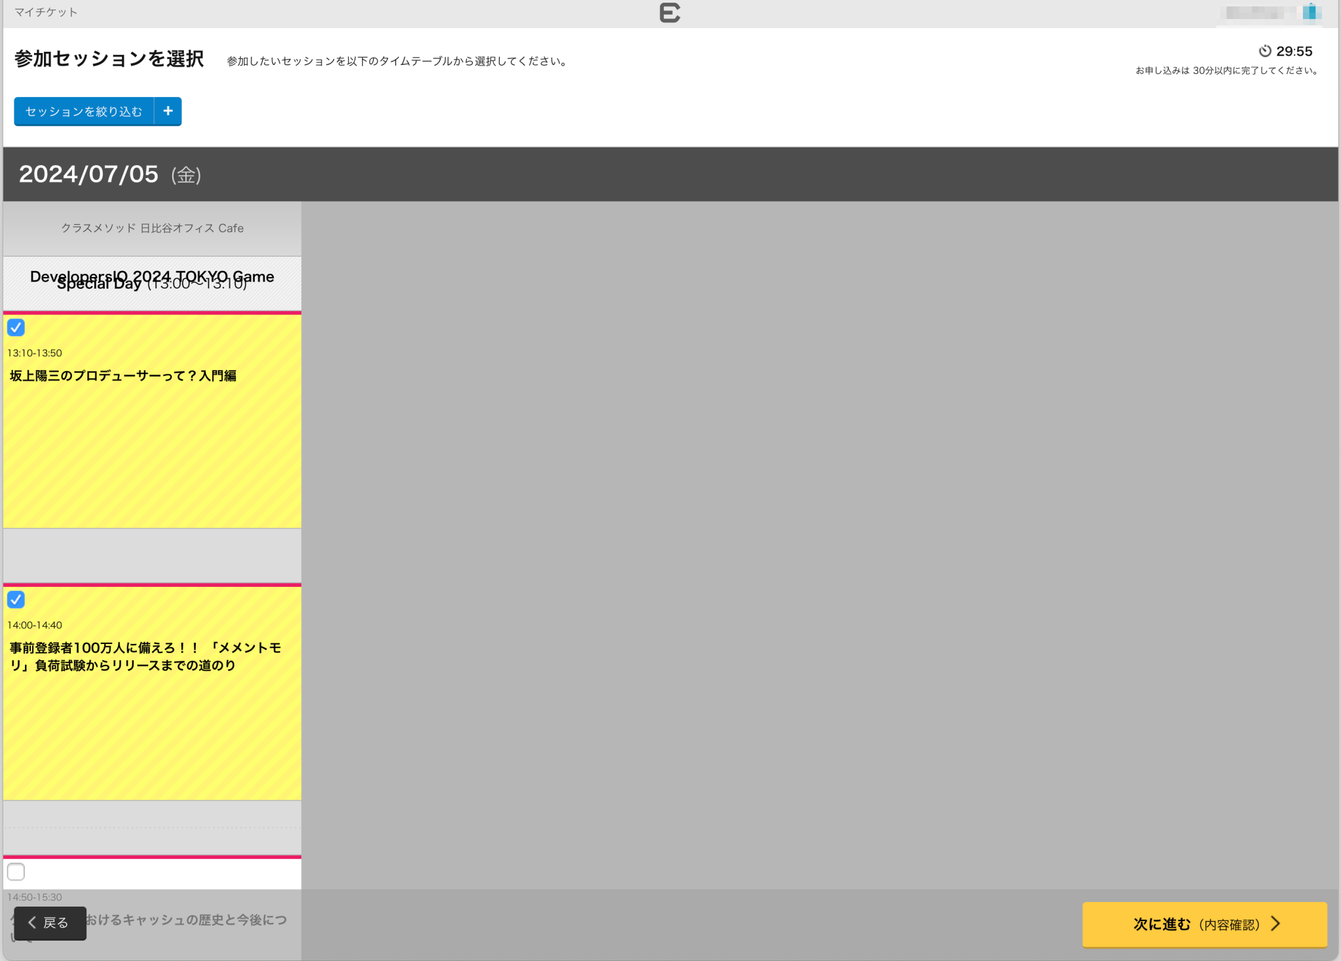Click the 次に進む（内容確認）button
1341x961 pixels.
[1205, 924]
